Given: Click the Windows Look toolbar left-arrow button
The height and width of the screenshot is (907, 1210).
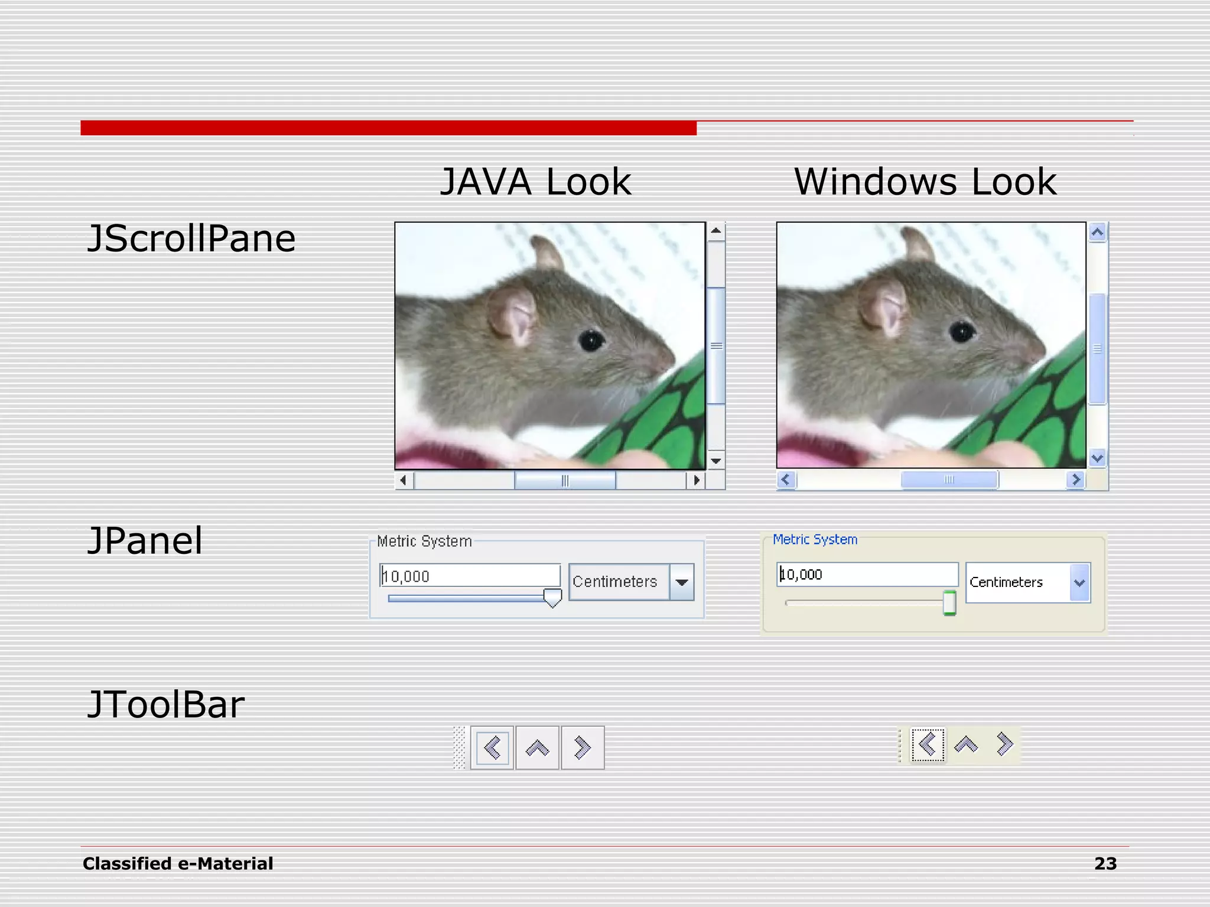Looking at the screenshot, I should coord(928,745).
